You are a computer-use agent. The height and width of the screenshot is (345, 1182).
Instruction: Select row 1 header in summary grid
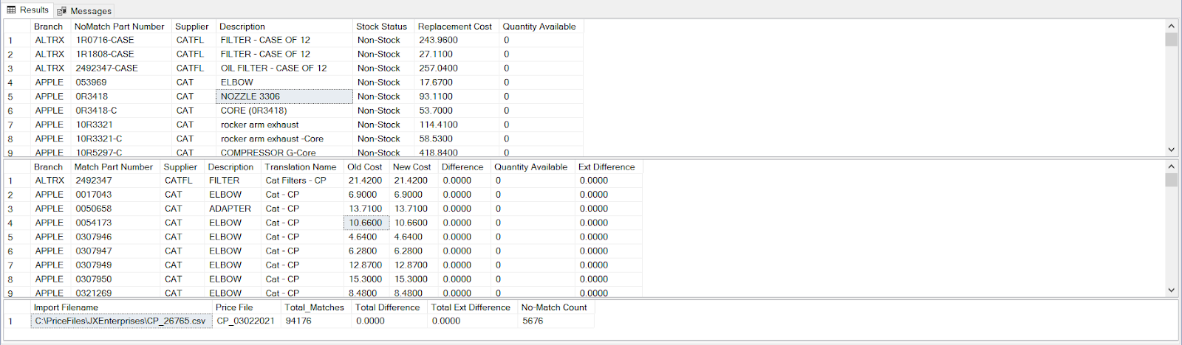(x=17, y=321)
